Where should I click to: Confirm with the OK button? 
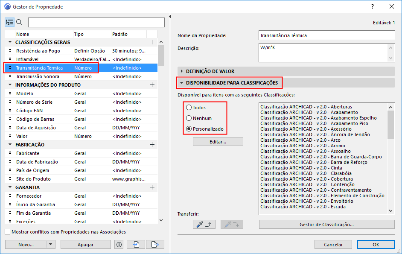click(x=376, y=245)
